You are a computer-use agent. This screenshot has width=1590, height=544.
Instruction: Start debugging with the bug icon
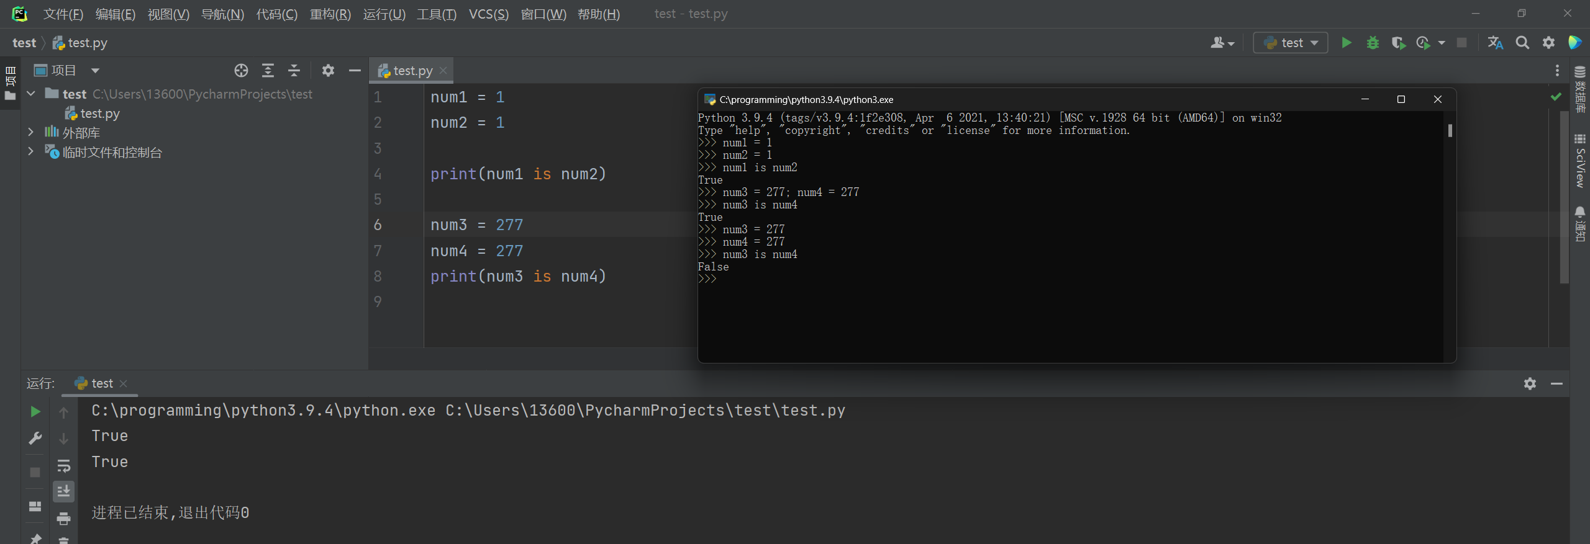tap(1373, 43)
